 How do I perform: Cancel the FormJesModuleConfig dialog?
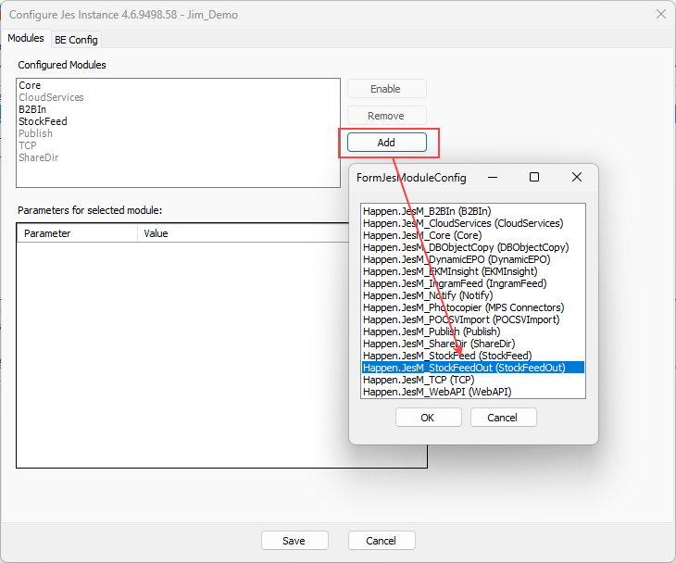503,418
